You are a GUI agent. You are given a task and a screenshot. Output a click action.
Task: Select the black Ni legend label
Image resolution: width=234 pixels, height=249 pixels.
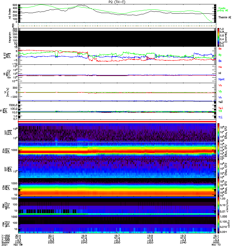coord(220,73)
